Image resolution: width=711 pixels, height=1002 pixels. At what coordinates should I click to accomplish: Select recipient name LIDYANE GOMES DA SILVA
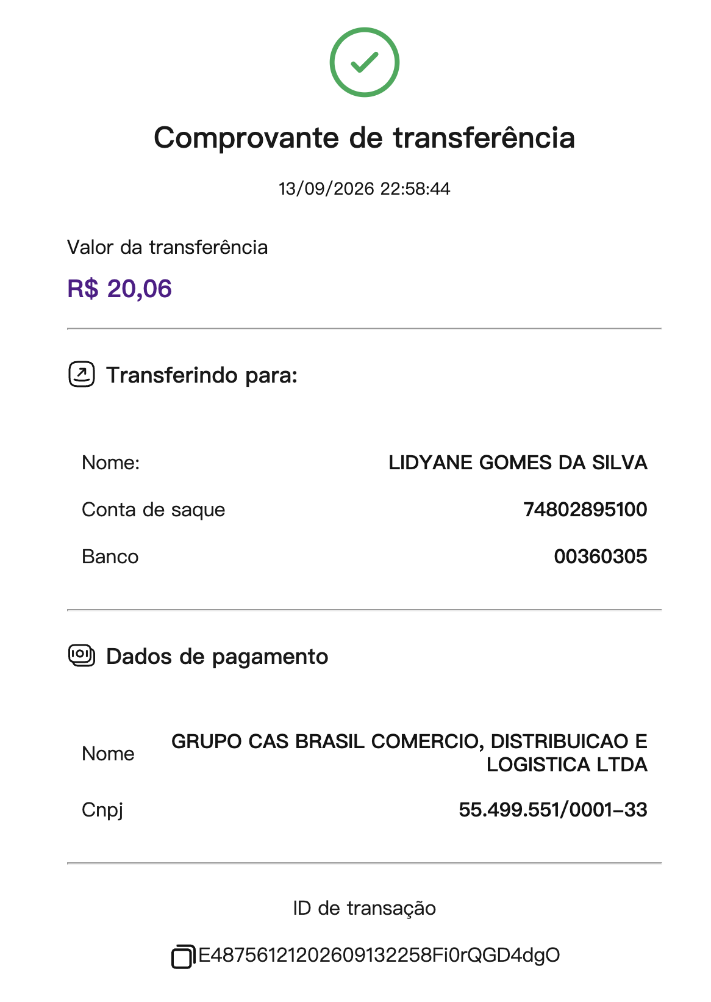pyautogui.click(x=518, y=463)
